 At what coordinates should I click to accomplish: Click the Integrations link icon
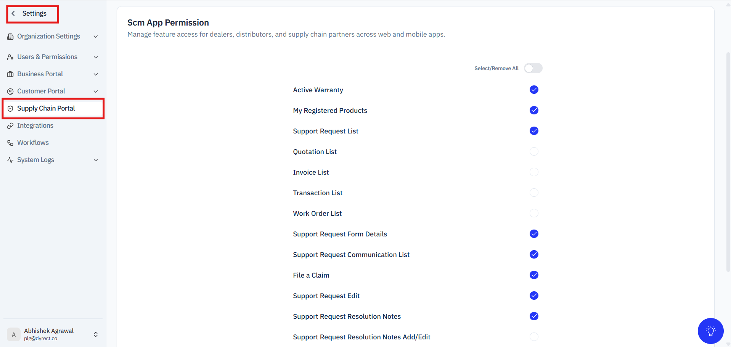tap(10, 126)
